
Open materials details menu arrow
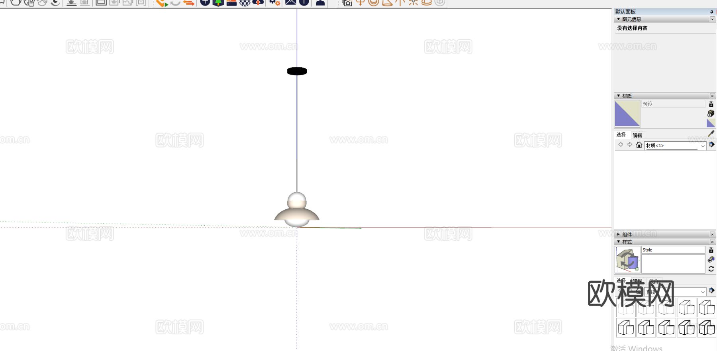[712, 145]
